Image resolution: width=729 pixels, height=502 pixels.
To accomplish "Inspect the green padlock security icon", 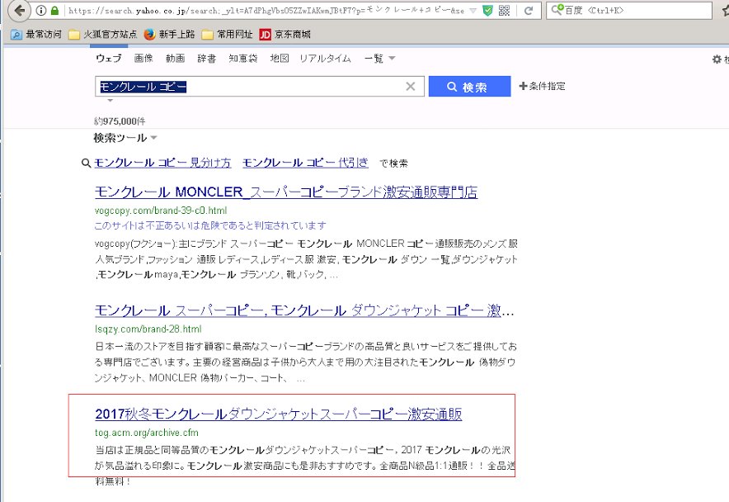I will point(55,10).
